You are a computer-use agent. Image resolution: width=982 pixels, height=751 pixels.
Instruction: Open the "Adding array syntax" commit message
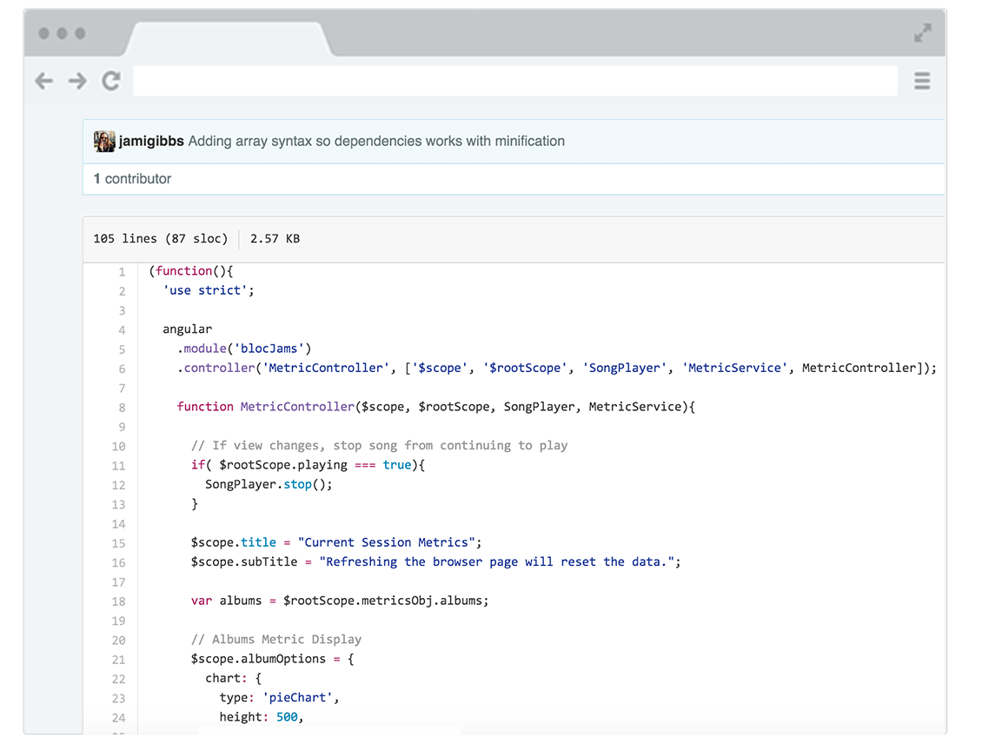(376, 141)
